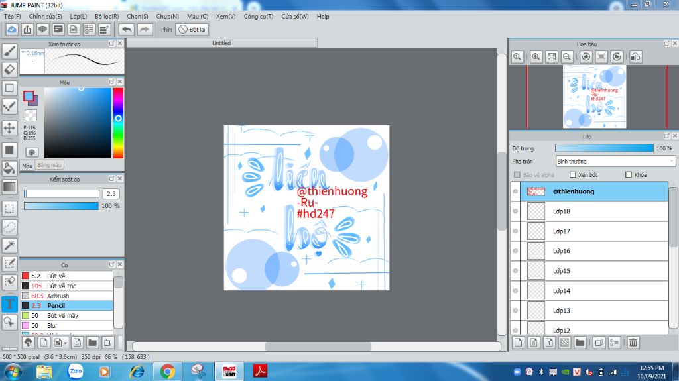Open the Công cụ(T) menu
This screenshot has width=679, height=381.
(259, 16)
